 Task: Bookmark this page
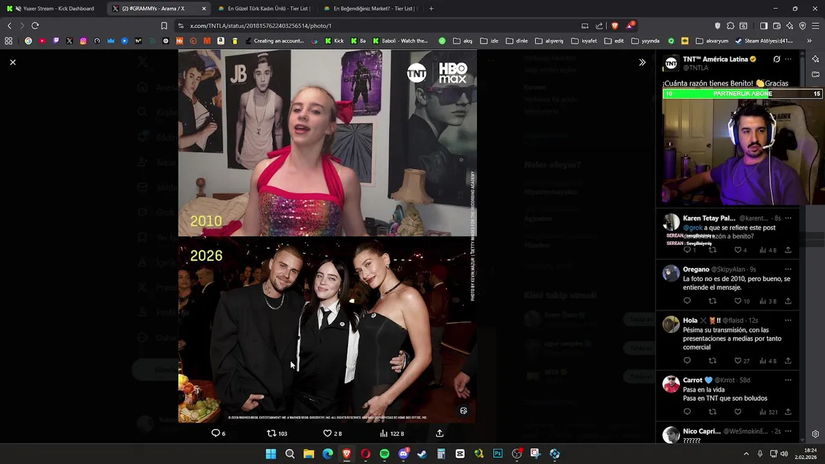164,26
